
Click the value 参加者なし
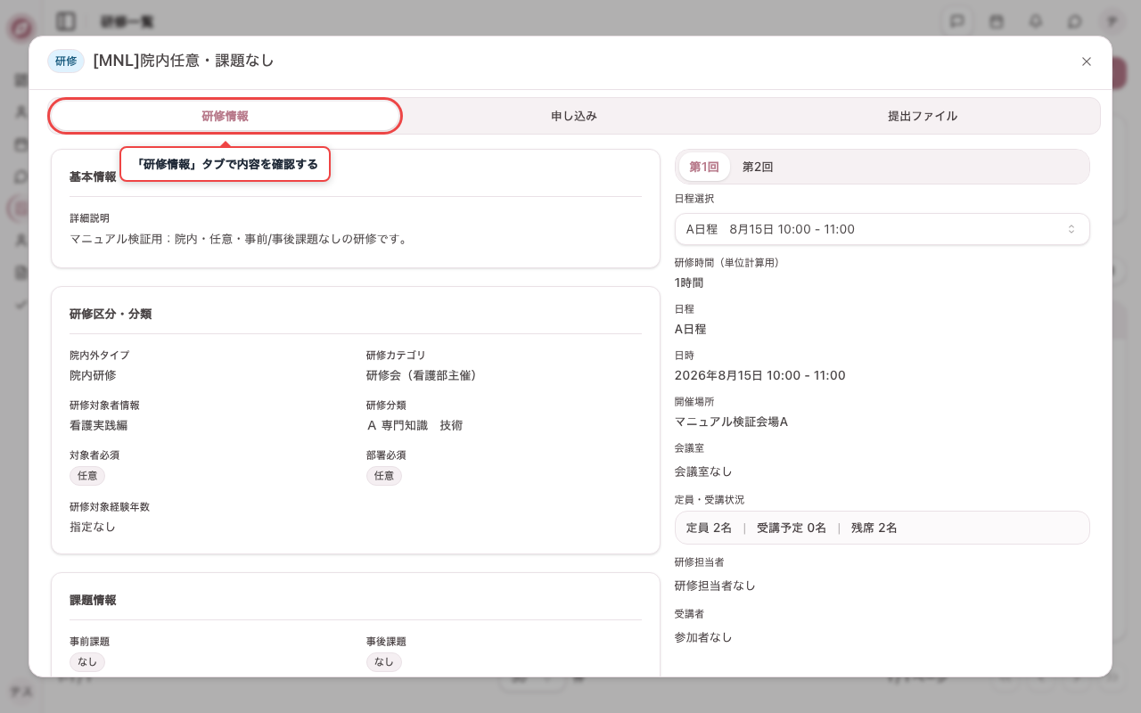click(x=703, y=637)
